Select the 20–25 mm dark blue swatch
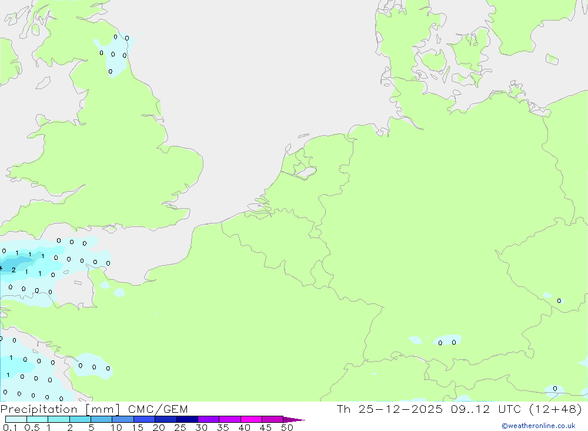 coord(166,419)
